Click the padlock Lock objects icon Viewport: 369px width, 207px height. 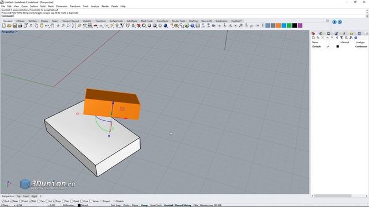[133, 25]
